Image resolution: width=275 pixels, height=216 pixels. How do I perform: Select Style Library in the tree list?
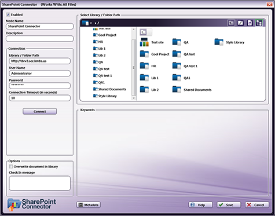pos(105,96)
